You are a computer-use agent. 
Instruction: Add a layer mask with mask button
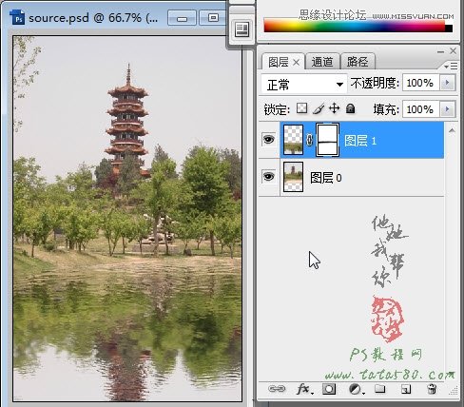click(329, 389)
